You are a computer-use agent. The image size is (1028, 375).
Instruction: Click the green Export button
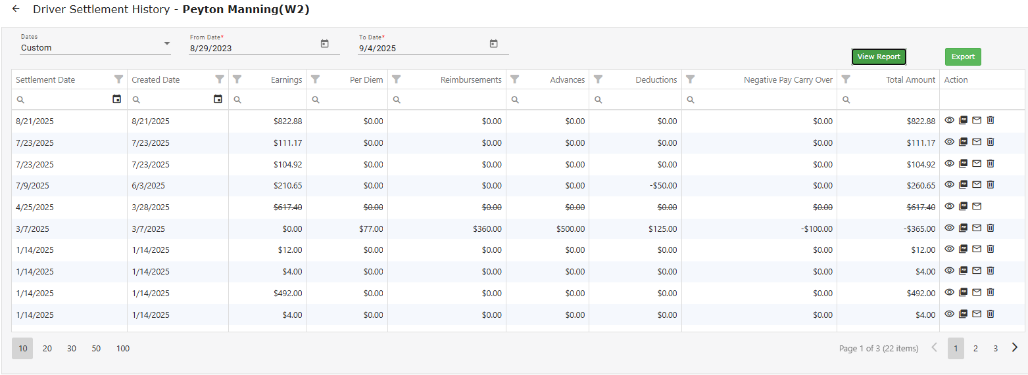(x=963, y=57)
